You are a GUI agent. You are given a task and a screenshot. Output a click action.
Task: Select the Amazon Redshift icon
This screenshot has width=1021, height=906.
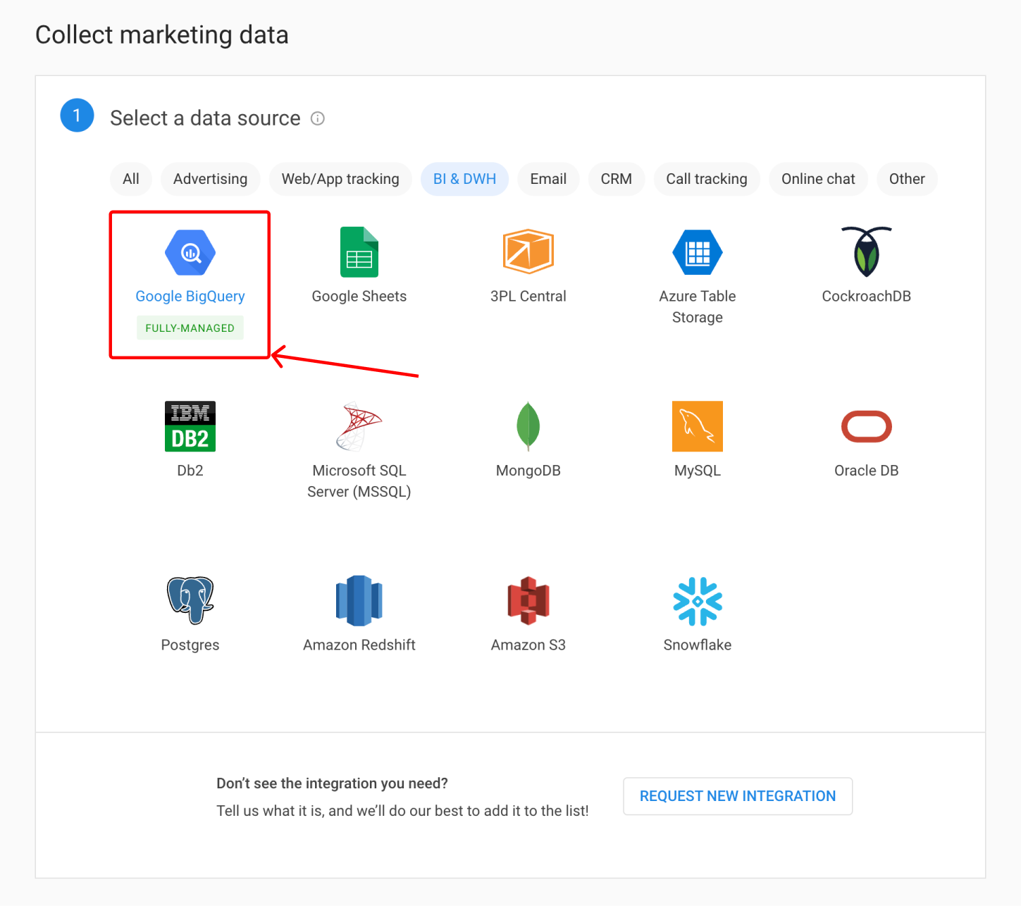[x=359, y=601]
